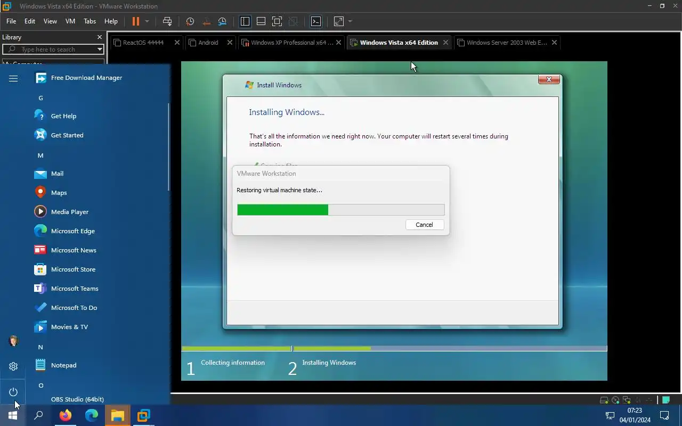Open the notification center in taskbar
This screenshot has height=426, width=682.
[x=664, y=415]
